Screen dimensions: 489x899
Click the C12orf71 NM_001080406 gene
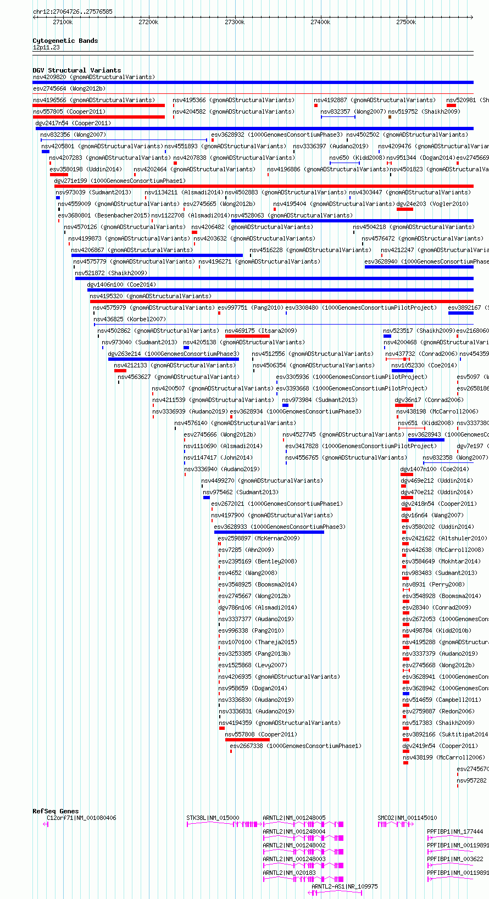pyautogui.click(x=46, y=824)
